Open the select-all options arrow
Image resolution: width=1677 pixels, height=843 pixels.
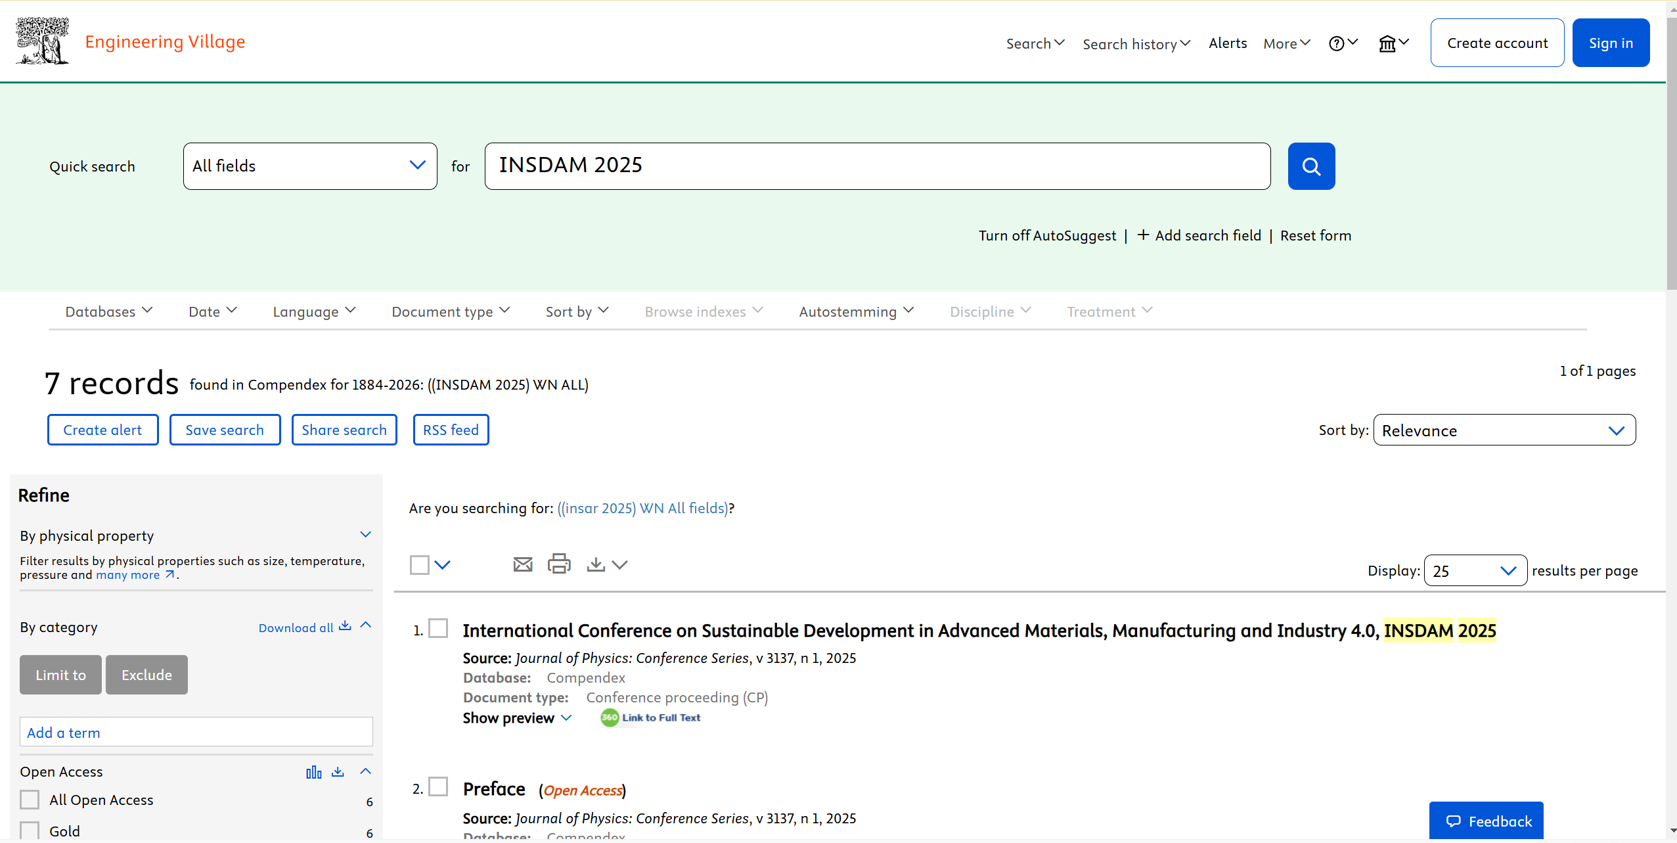(x=443, y=564)
